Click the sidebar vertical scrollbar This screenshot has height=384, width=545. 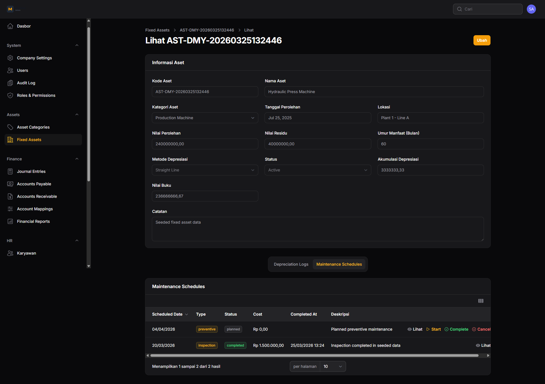pos(89,104)
